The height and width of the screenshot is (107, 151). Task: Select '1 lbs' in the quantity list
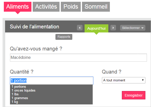click(51, 94)
